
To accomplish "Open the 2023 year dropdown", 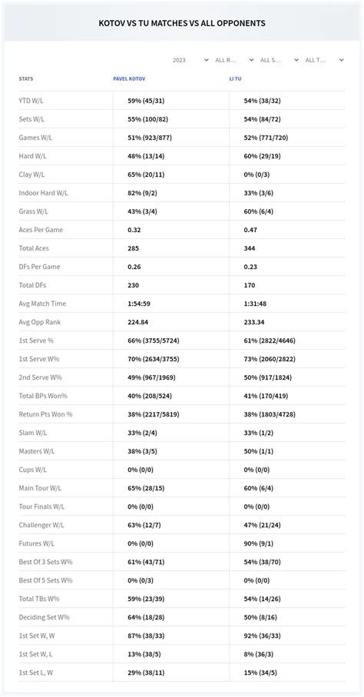I will (190, 60).
